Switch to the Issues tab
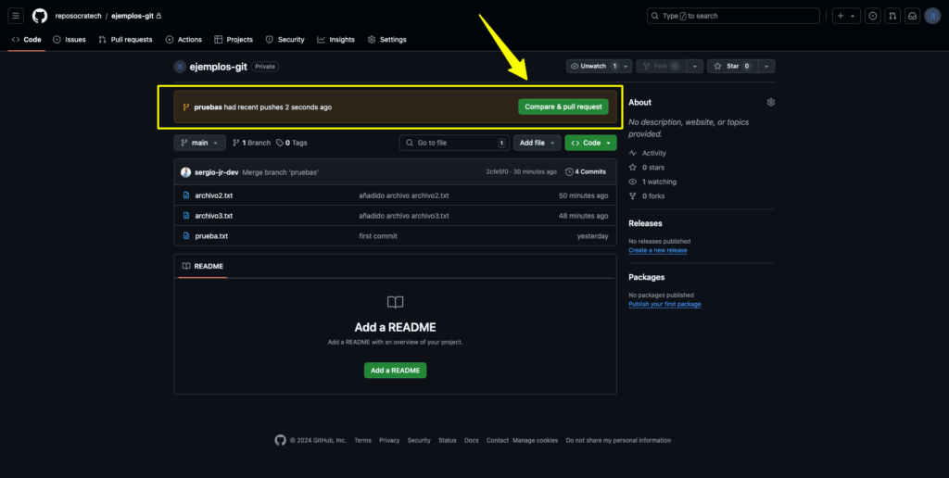This screenshot has height=478, width=949. pyautogui.click(x=70, y=39)
